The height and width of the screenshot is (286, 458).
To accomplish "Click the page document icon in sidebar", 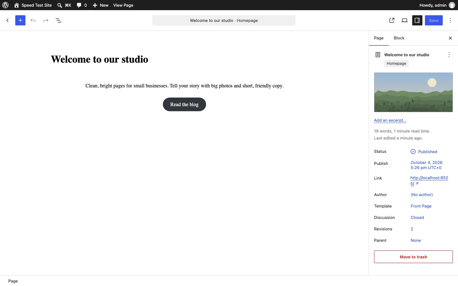I will (378, 55).
